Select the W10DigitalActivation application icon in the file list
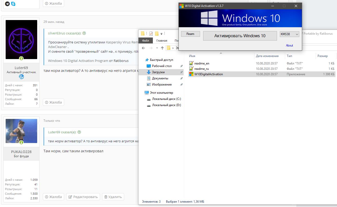 (x=191, y=74)
